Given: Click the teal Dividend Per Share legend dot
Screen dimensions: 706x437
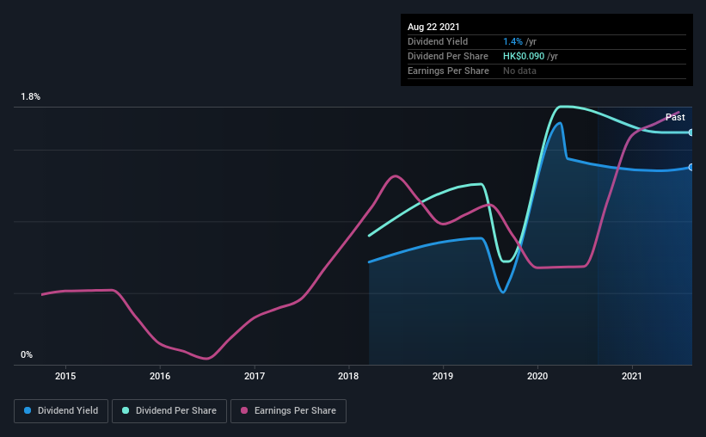Looking at the screenshot, I should point(126,410).
